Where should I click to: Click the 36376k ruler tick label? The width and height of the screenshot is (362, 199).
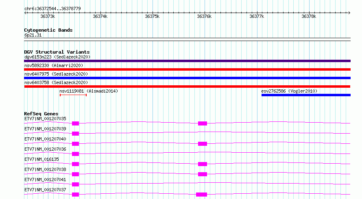pos(204,16)
